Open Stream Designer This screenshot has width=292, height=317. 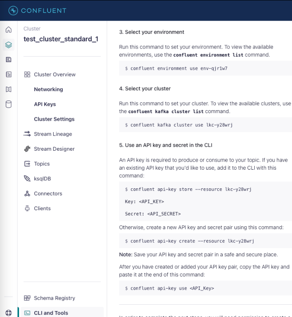point(54,149)
